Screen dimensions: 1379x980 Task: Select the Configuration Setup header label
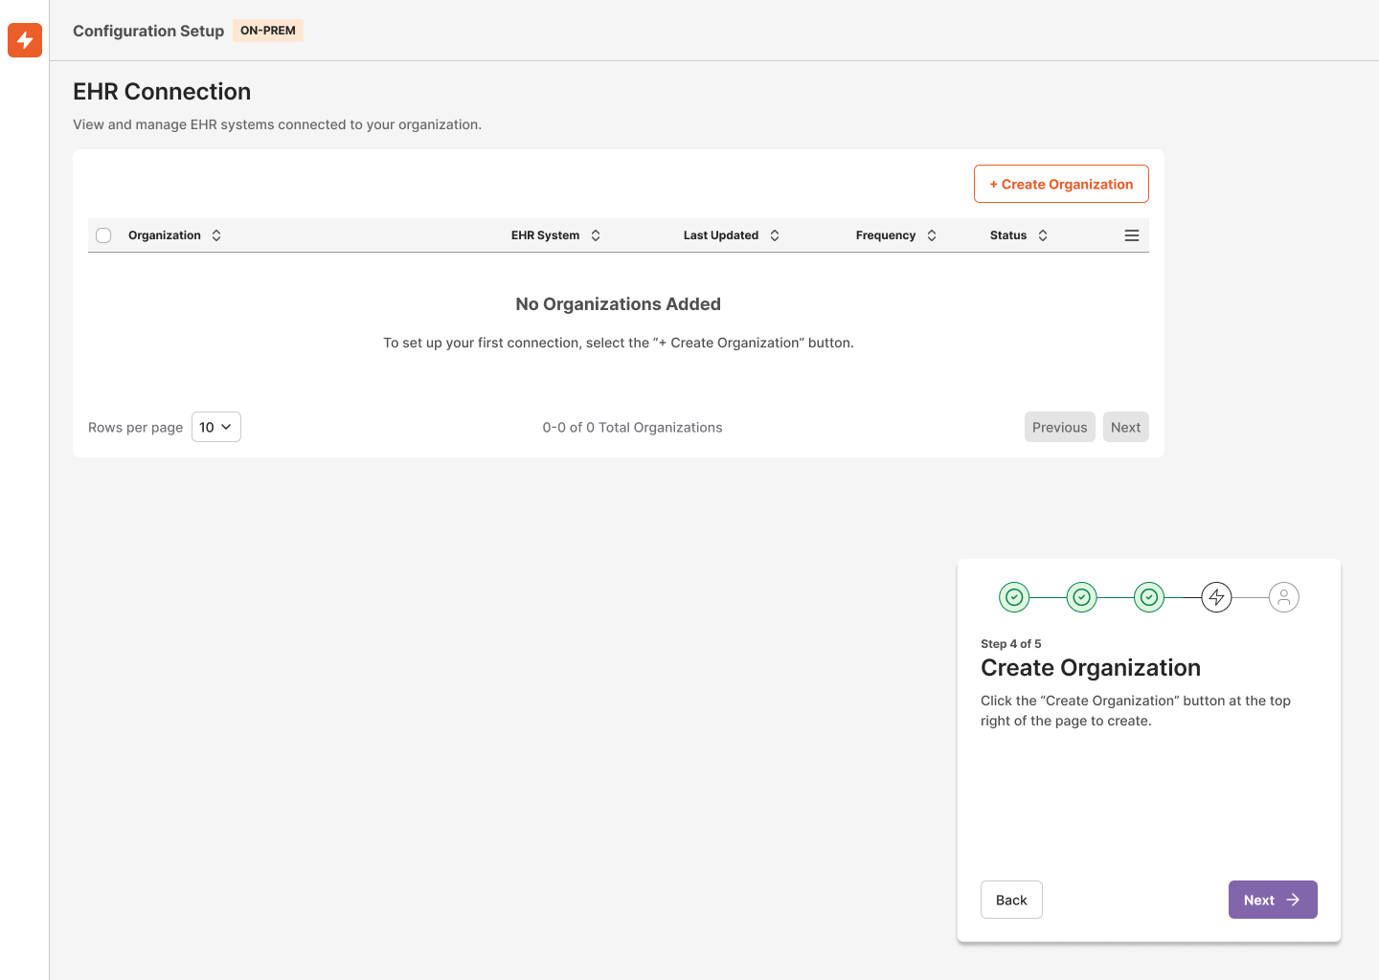(x=148, y=31)
